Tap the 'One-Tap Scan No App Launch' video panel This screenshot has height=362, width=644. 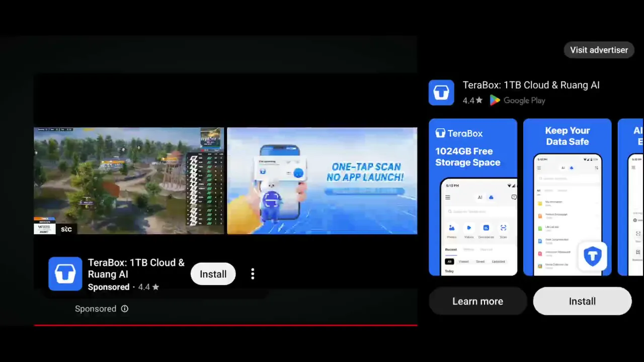click(322, 180)
